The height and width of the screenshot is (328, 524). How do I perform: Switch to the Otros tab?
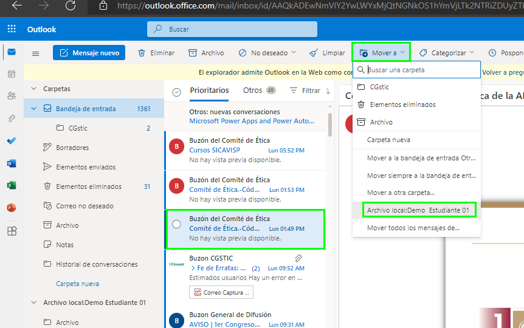[253, 91]
